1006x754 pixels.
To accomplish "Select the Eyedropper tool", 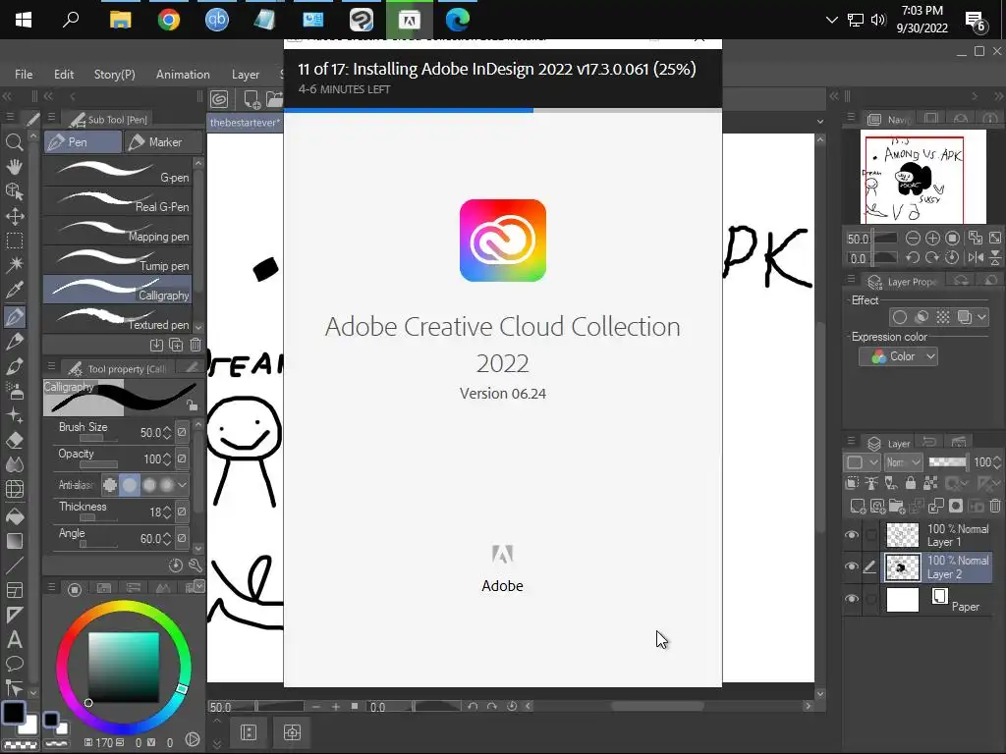I will click(x=14, y=290).
